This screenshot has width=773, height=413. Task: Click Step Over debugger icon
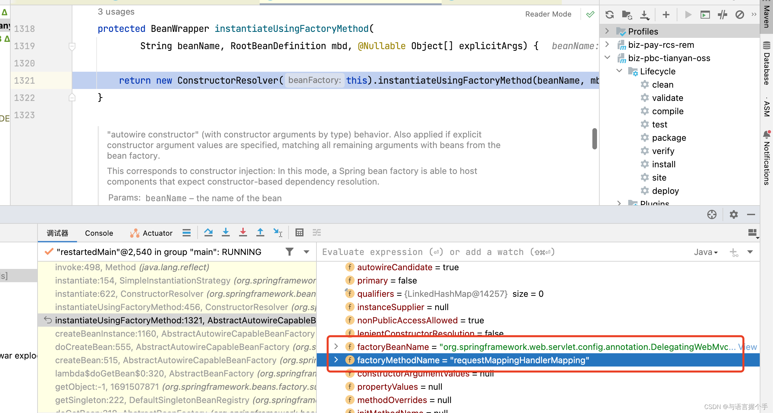209,232
